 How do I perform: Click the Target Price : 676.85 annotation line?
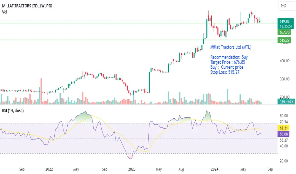point(228,62)
